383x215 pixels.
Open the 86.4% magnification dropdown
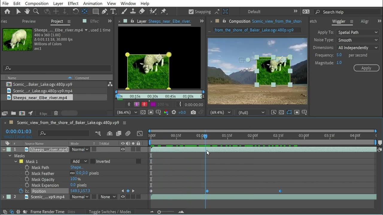click(x=127, y=112)
